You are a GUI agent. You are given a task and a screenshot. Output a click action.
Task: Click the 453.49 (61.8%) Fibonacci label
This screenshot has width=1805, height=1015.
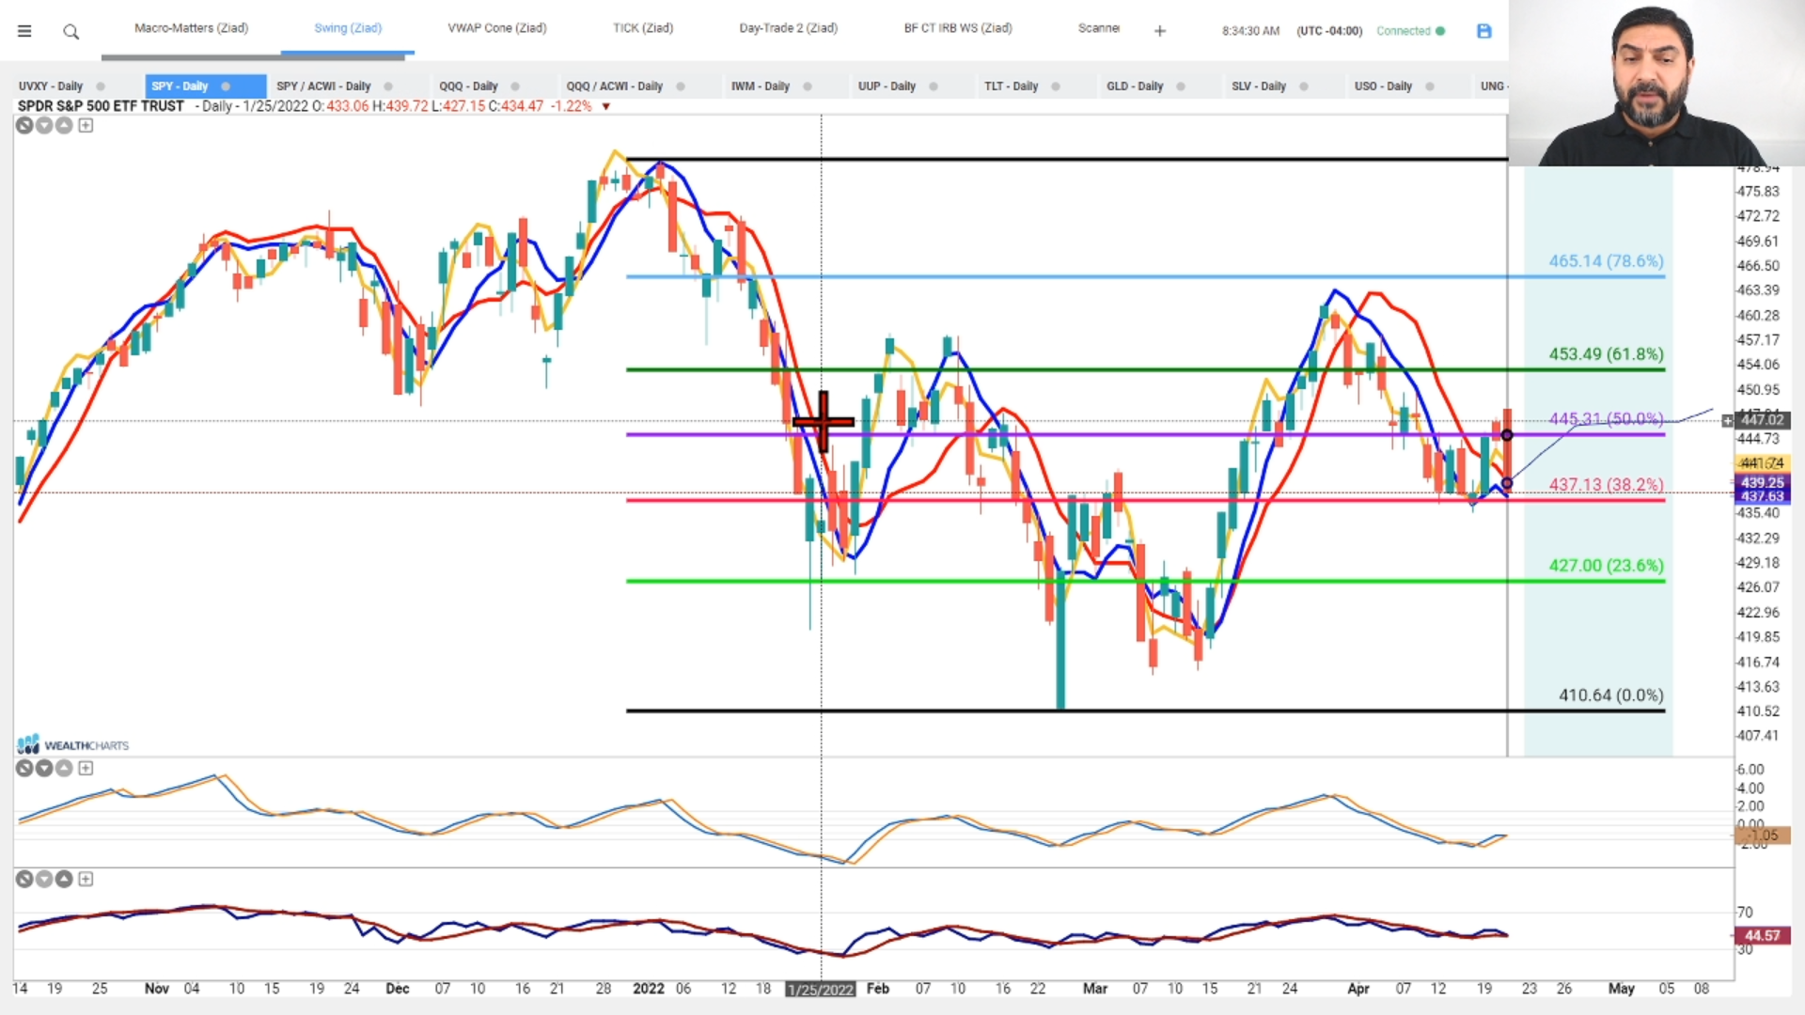pyautogui.click(x=1606, y=354)
